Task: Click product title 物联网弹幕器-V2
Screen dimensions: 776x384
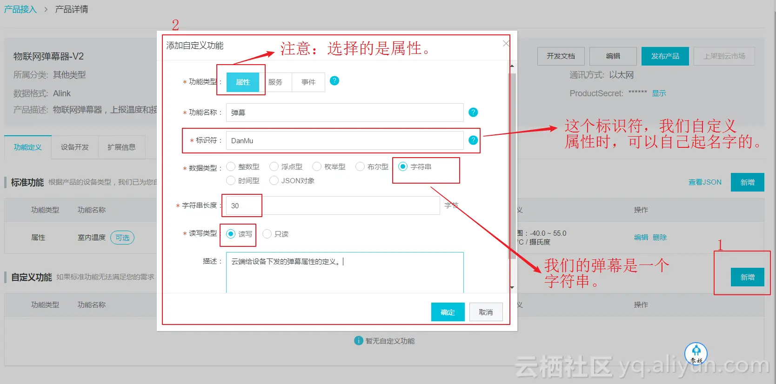Action: [x=48, y=56]
